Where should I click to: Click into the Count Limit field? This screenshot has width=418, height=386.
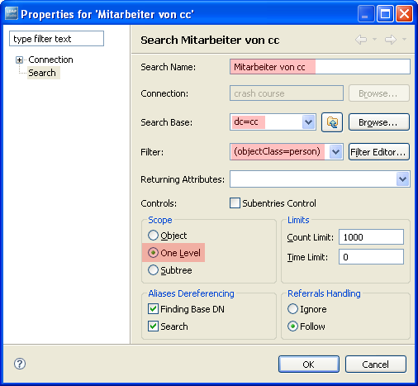point(371,237)
